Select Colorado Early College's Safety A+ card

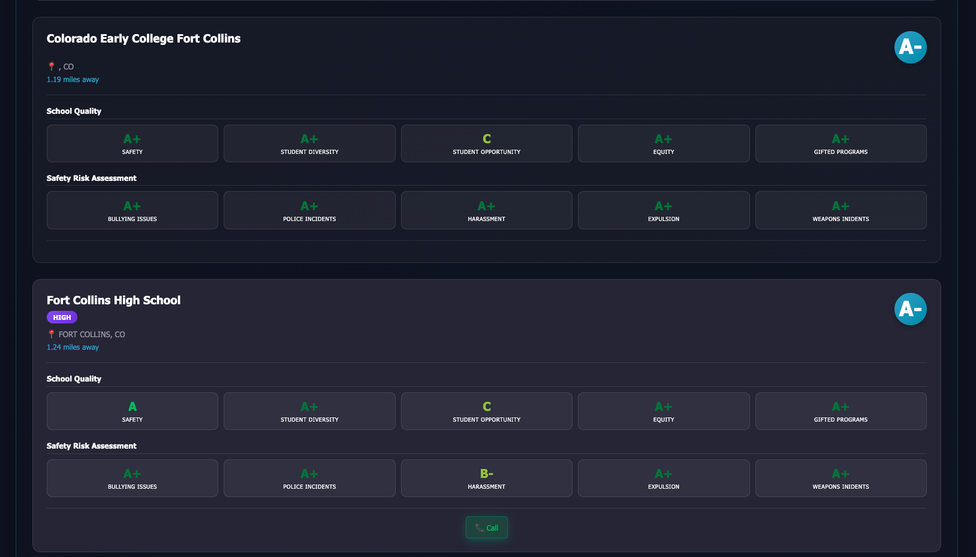click(x=132, y=144)
